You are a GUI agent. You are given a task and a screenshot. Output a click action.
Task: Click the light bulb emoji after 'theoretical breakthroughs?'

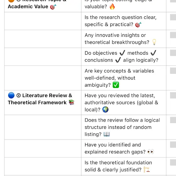click(x=154, y=42)
